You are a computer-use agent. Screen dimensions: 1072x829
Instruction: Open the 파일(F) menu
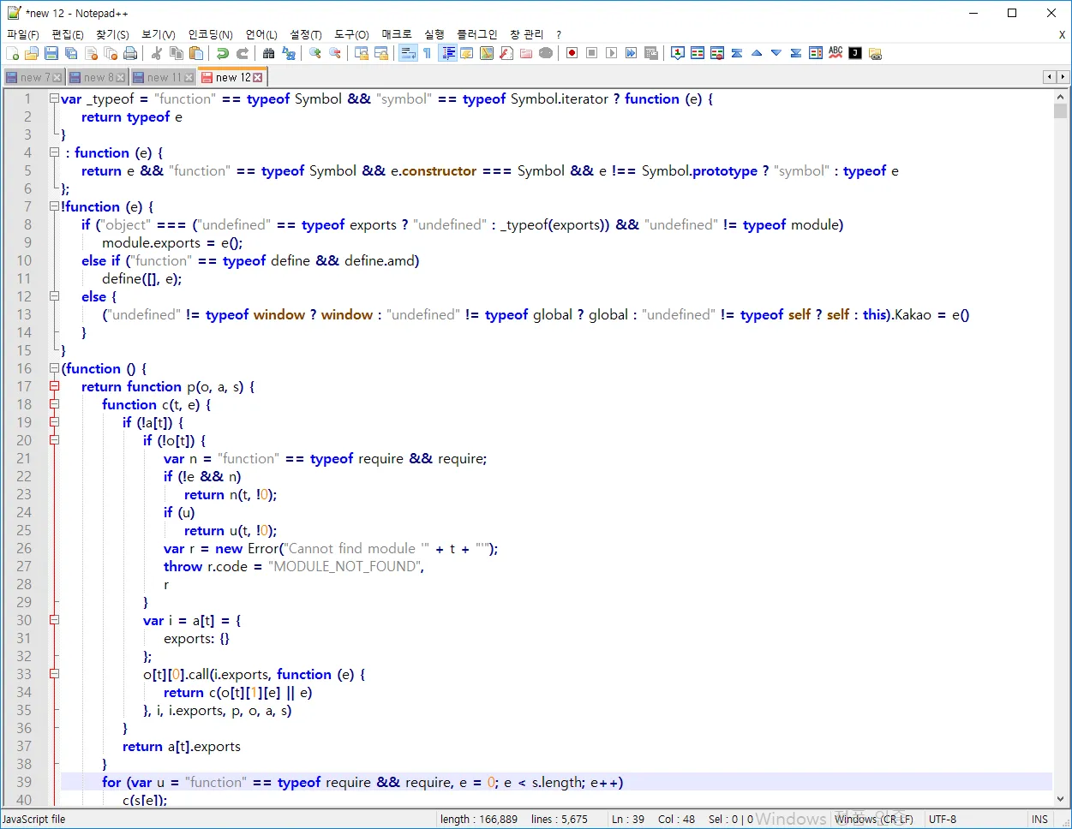pyautogui.click(x=23, y=34)
